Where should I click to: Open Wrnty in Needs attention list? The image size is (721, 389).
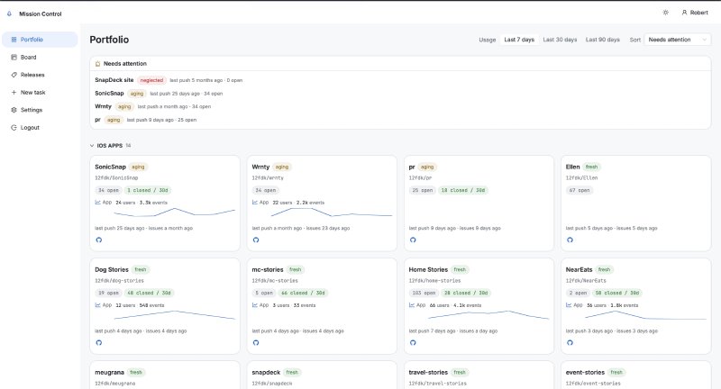click(104, 106)
